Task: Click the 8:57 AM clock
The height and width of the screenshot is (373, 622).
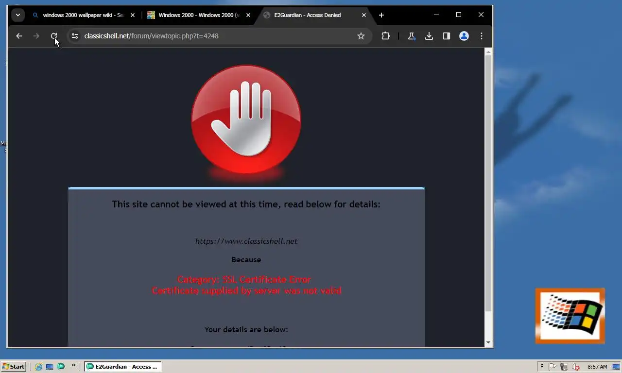Action: (597, 367)
